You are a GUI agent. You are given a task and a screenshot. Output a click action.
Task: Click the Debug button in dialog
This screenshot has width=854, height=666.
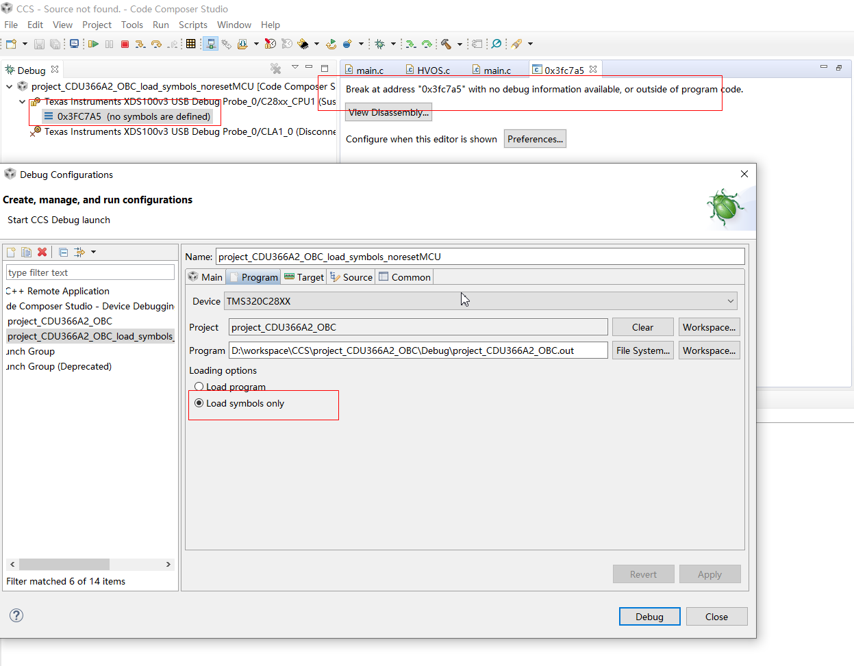coord(649,617)
